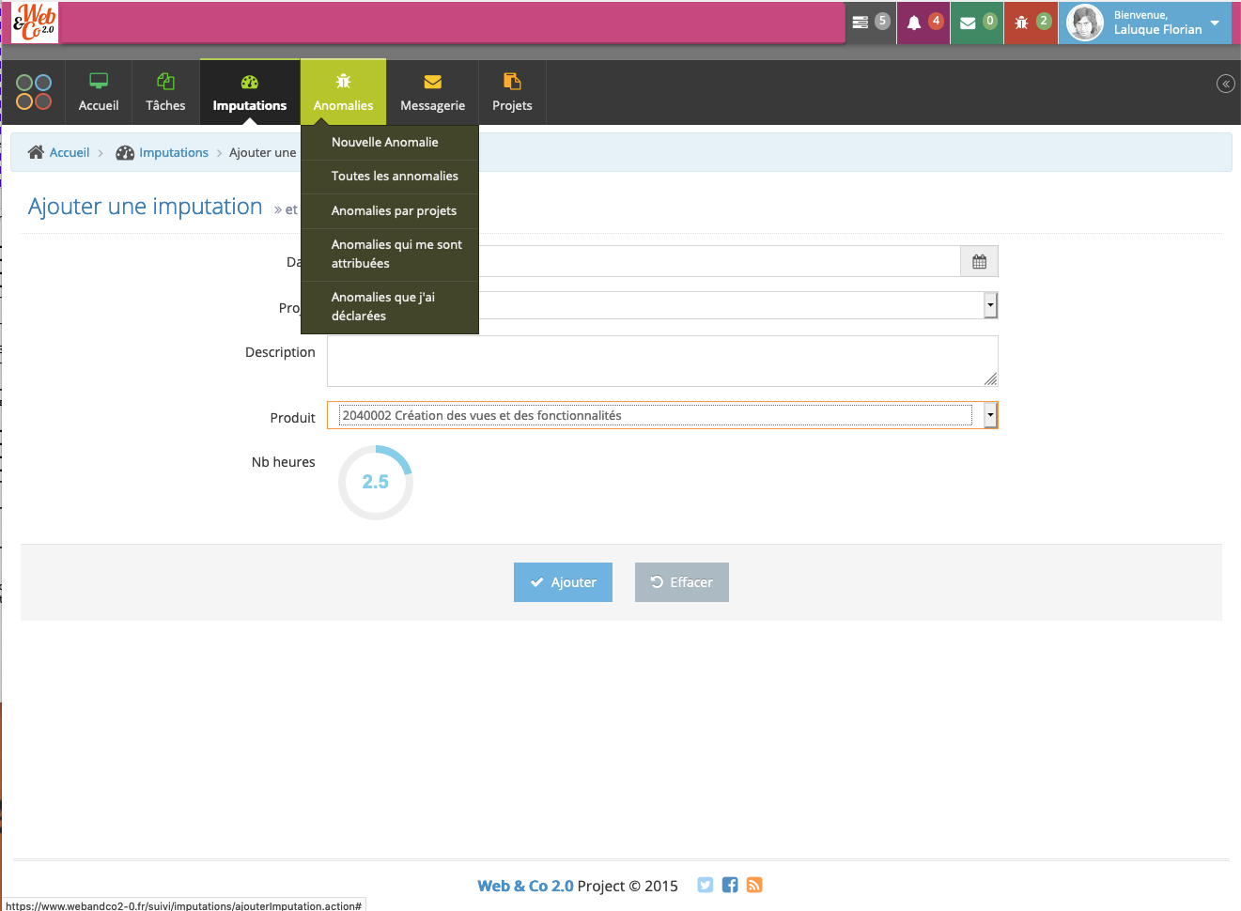The width and height of the screenshot is (1241, 911).
Task: Open the Web & Co 2.0 footer link
Action: point(525,886)
